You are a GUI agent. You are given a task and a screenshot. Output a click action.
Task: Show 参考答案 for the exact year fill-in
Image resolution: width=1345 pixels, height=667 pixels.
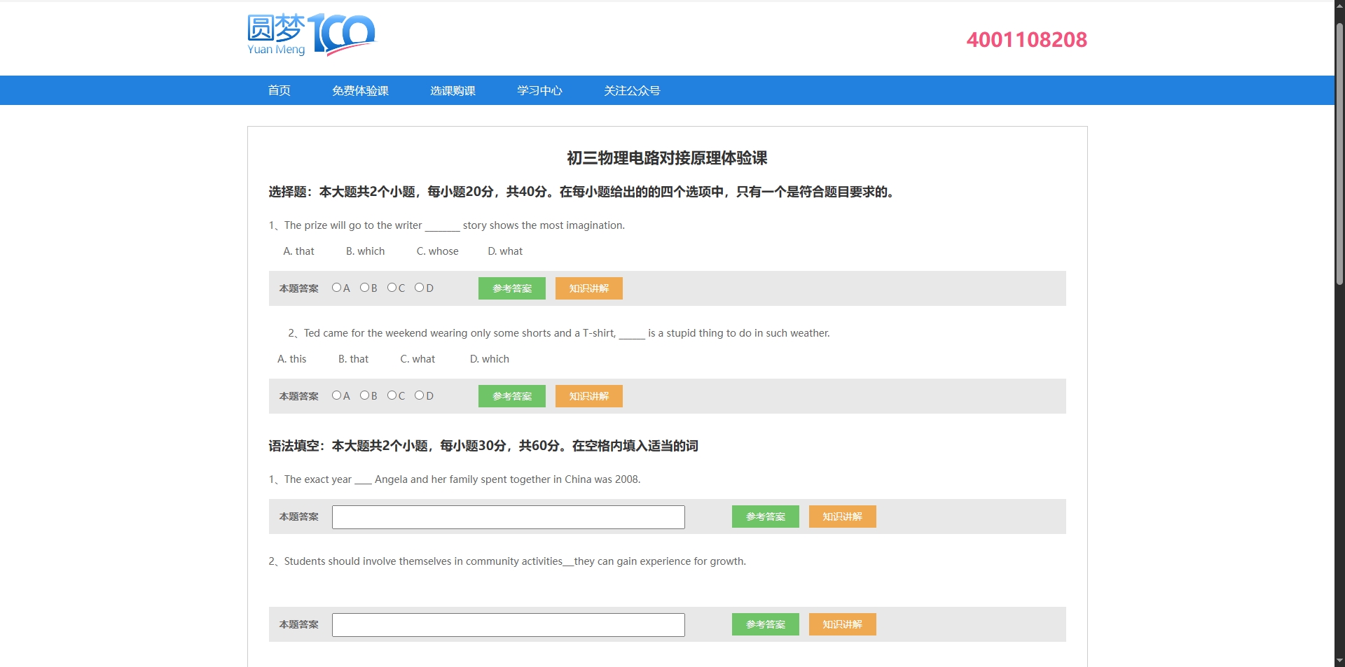pyautogui.click(x=765, y=517)
